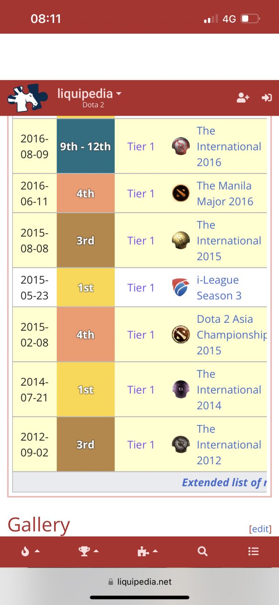Click The International 2016 aegis icon
The height and width of the screenshot is (605, 279).
click(180, 146)
